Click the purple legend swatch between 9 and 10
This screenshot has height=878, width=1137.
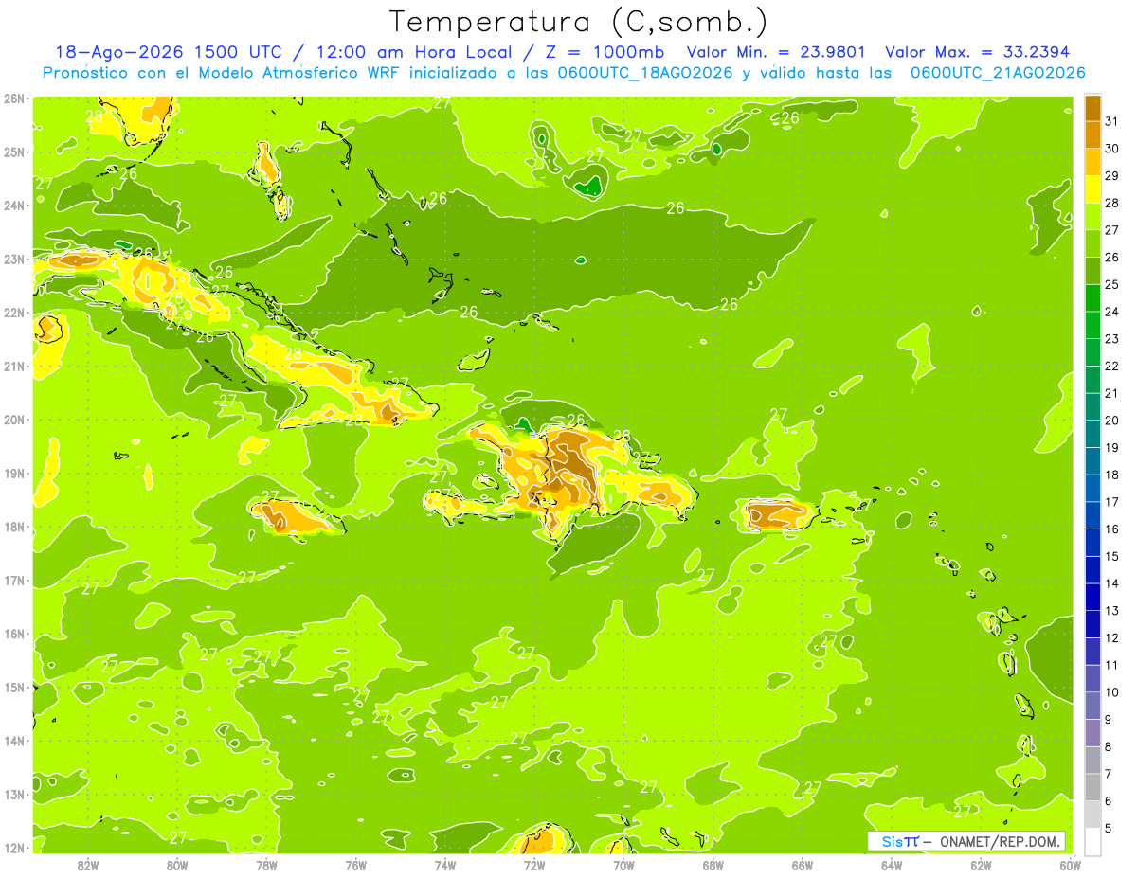click(x=1092, y=706)
